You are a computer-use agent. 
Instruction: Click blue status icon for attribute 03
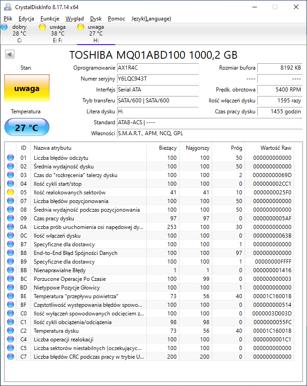(10, 175)
